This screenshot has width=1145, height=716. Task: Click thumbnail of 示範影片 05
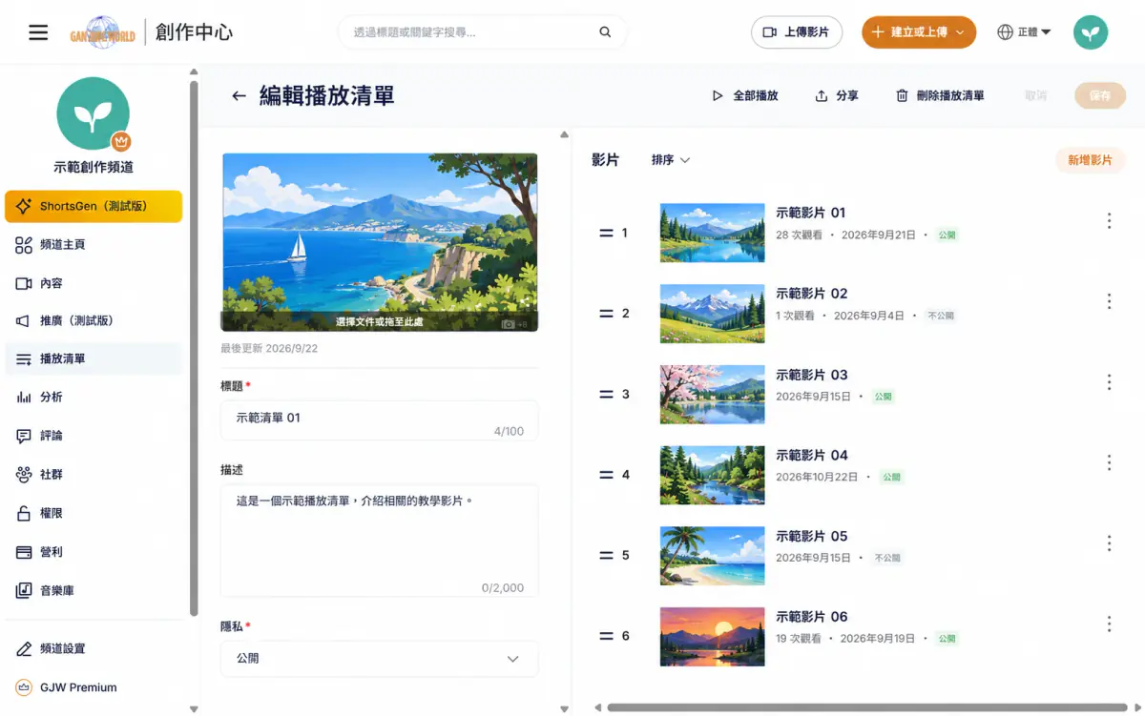pos(712,556)
